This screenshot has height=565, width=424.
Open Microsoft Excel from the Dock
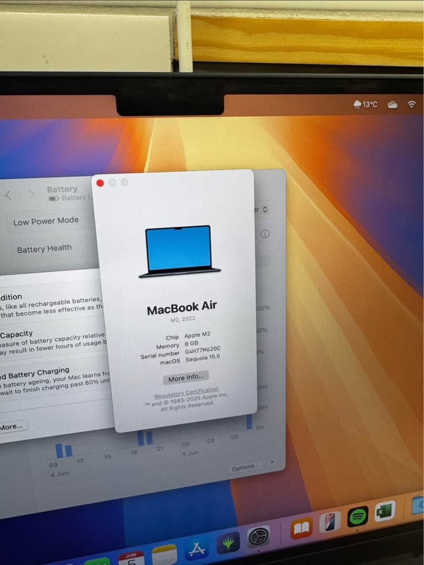[385, 511]
